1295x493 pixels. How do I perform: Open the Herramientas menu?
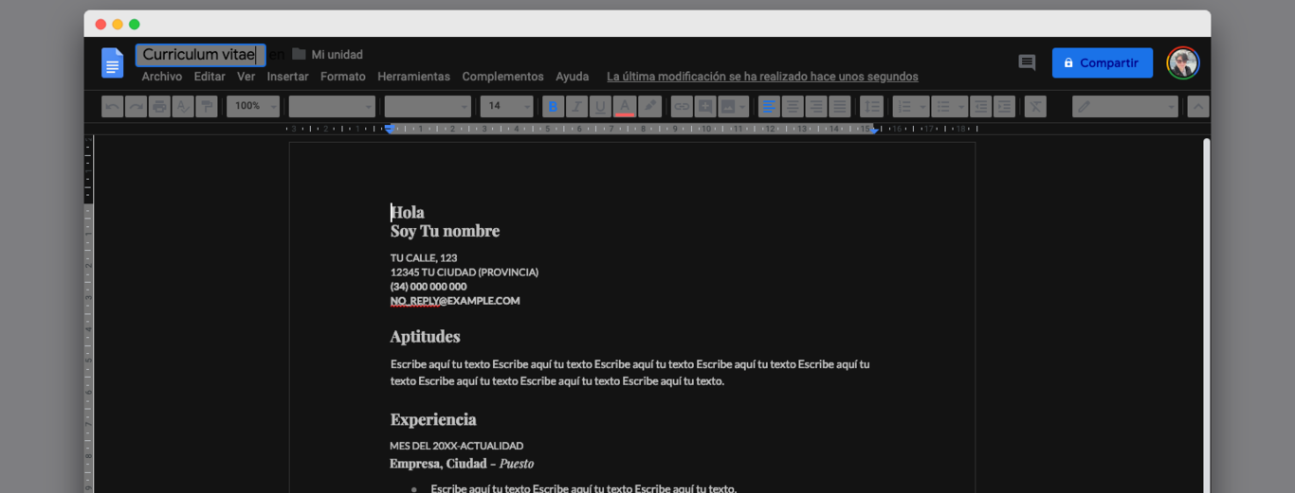[413, 77]
